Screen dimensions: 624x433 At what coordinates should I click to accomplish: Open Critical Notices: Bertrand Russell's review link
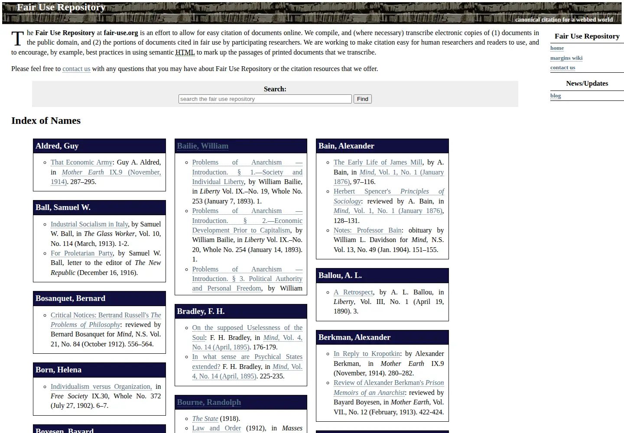[106, 320]
